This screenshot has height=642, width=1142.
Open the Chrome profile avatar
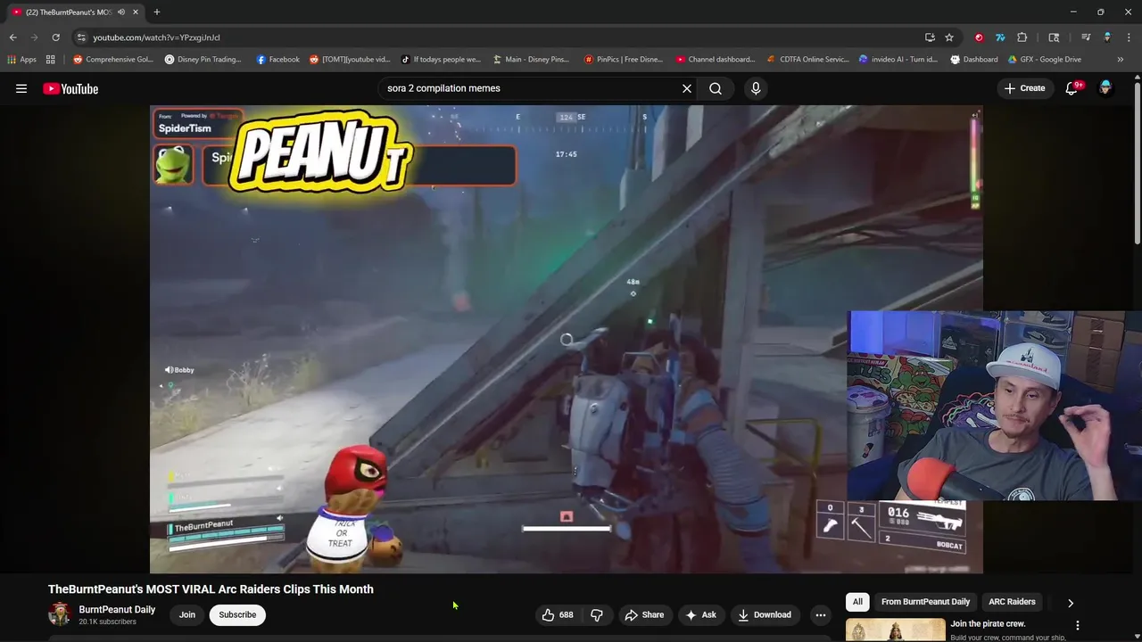pyautogui.click(x=1107, y=37)
